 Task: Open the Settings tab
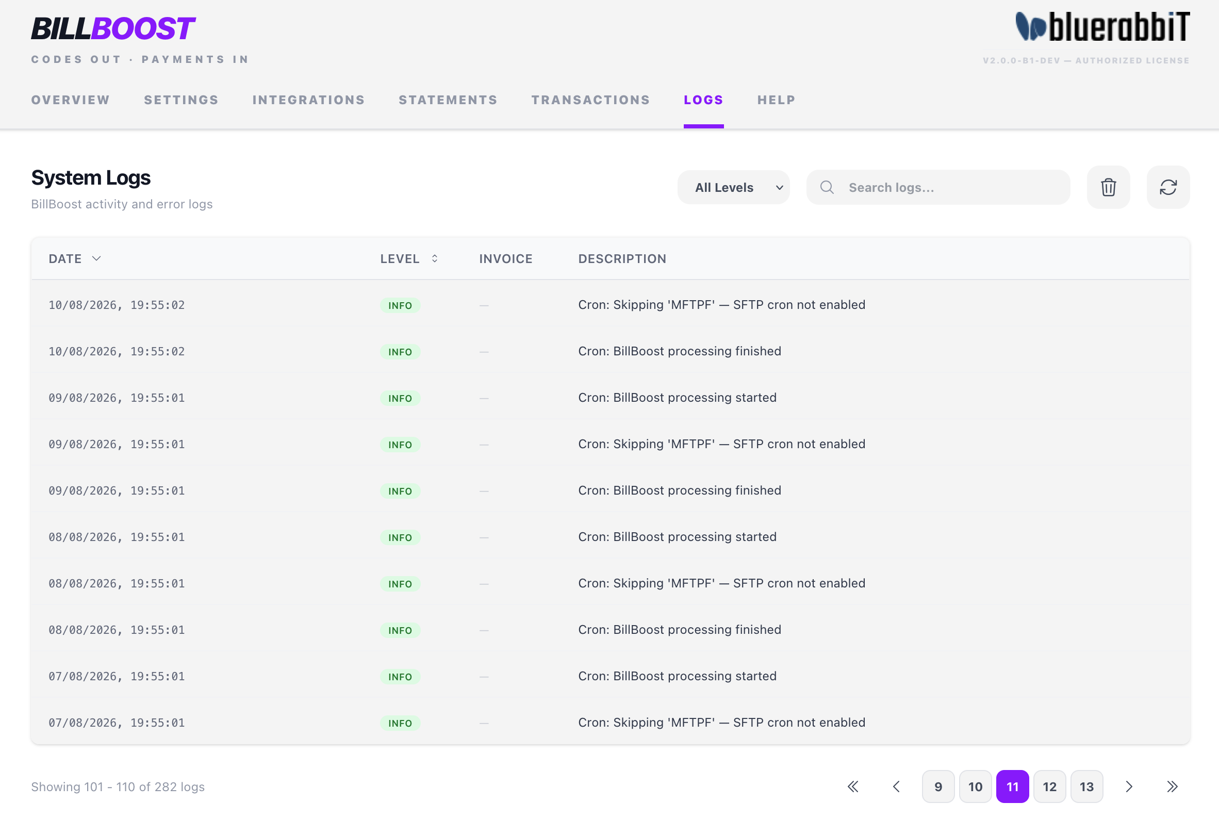pyautogui.click(x=181, y=100)
